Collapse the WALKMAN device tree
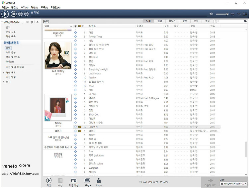 pyautogui.click(x=2, y=22)
